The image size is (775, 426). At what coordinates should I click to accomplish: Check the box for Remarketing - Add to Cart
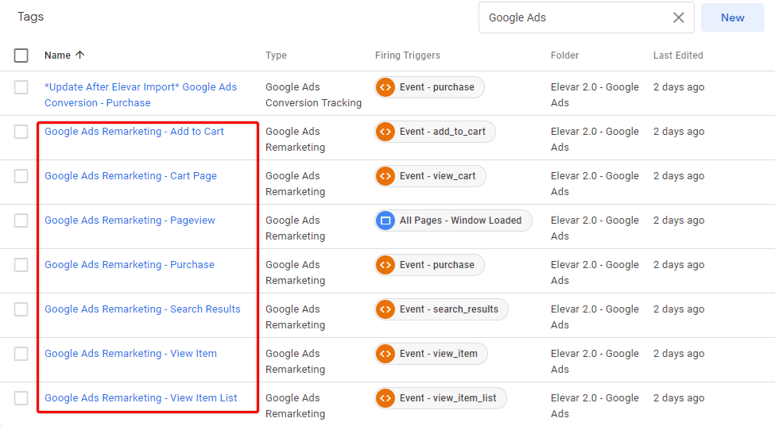(21, 132)
